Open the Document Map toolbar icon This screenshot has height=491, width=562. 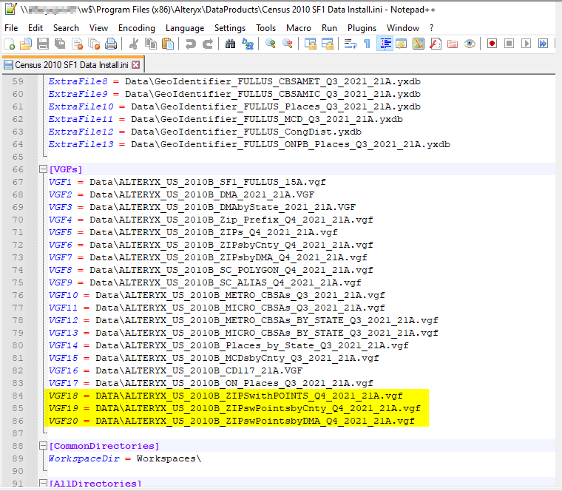[x=419, y=44]
